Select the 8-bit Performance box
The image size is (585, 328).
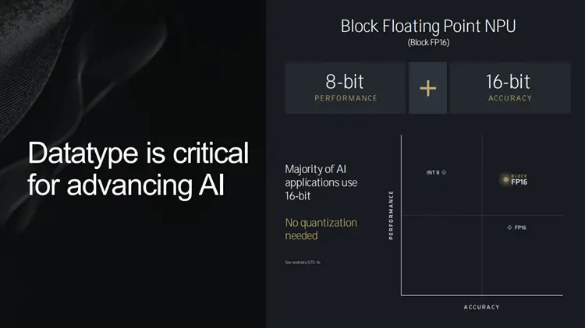pyautogui.click(x=345, y=88)
